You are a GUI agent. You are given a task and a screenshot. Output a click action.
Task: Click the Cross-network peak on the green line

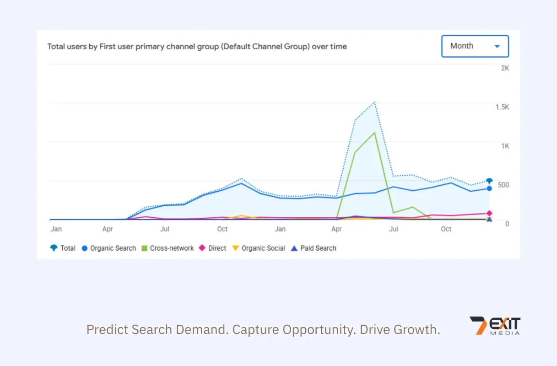tap(375, 133)
